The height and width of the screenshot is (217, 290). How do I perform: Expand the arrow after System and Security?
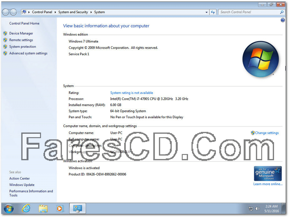pos(91,12)
